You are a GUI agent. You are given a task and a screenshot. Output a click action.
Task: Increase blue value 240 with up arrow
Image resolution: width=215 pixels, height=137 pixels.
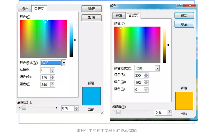pos(52,84)
